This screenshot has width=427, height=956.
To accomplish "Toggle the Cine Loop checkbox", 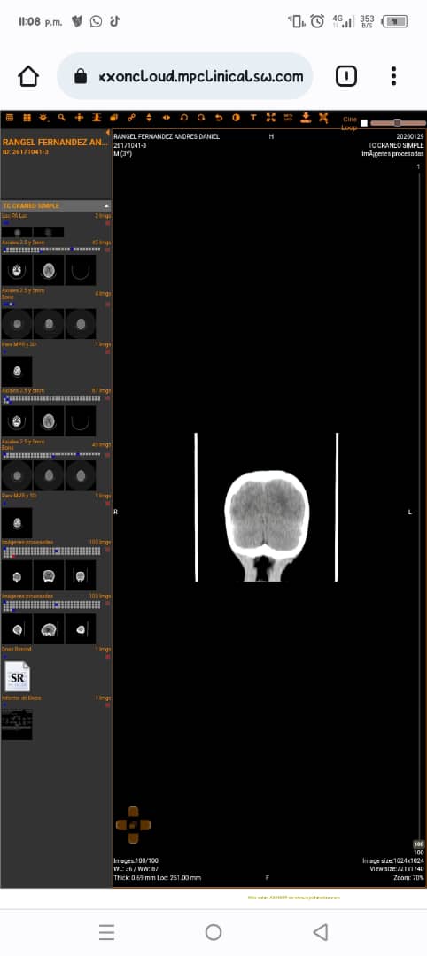I will pos(364,123).
